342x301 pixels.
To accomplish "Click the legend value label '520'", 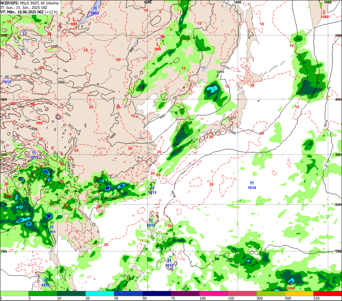I will 316,298.
